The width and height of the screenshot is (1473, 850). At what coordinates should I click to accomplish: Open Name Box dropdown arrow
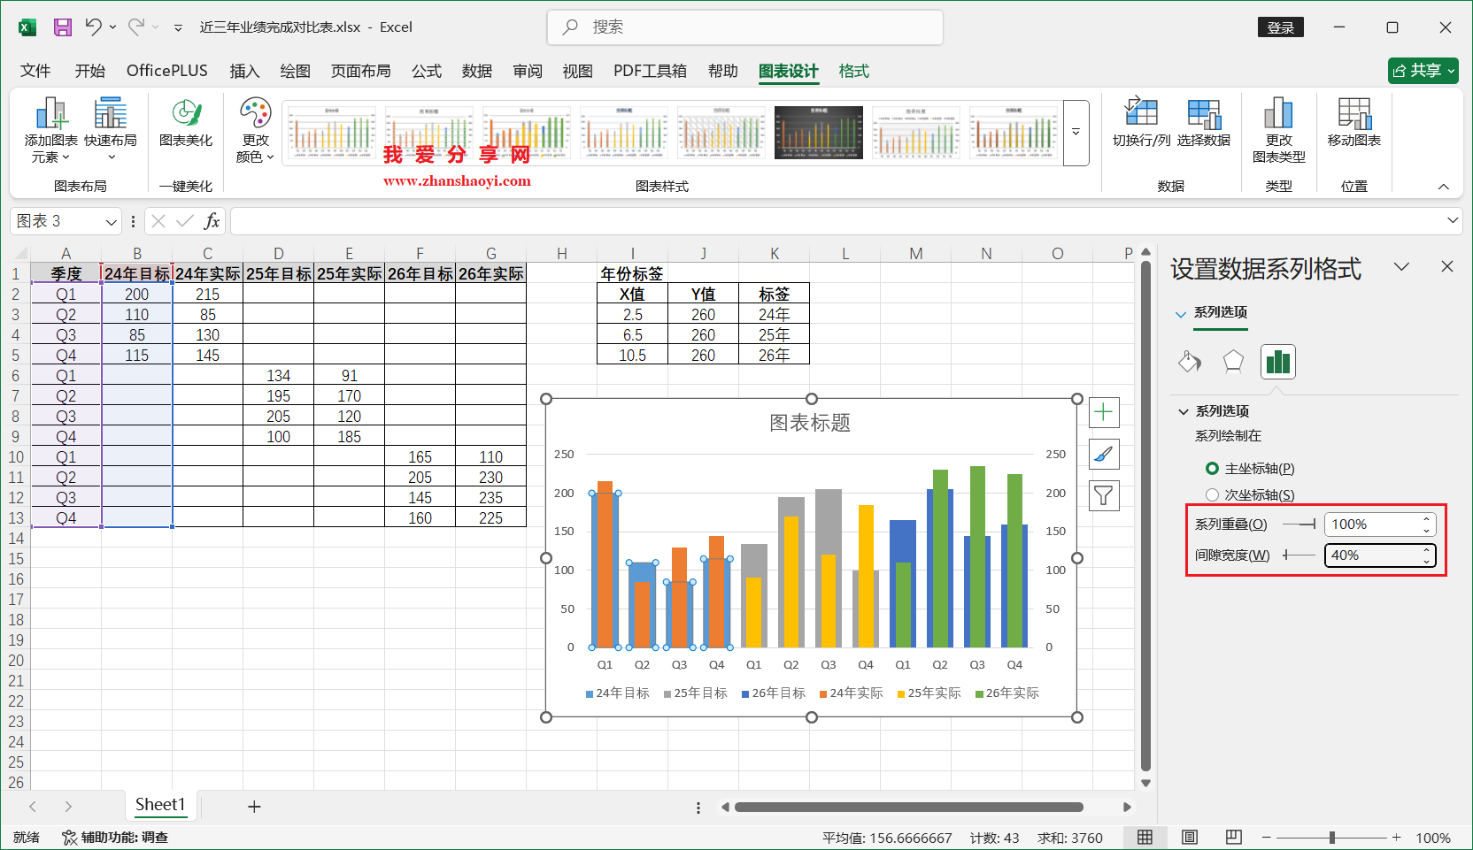[x=112, y=222]
